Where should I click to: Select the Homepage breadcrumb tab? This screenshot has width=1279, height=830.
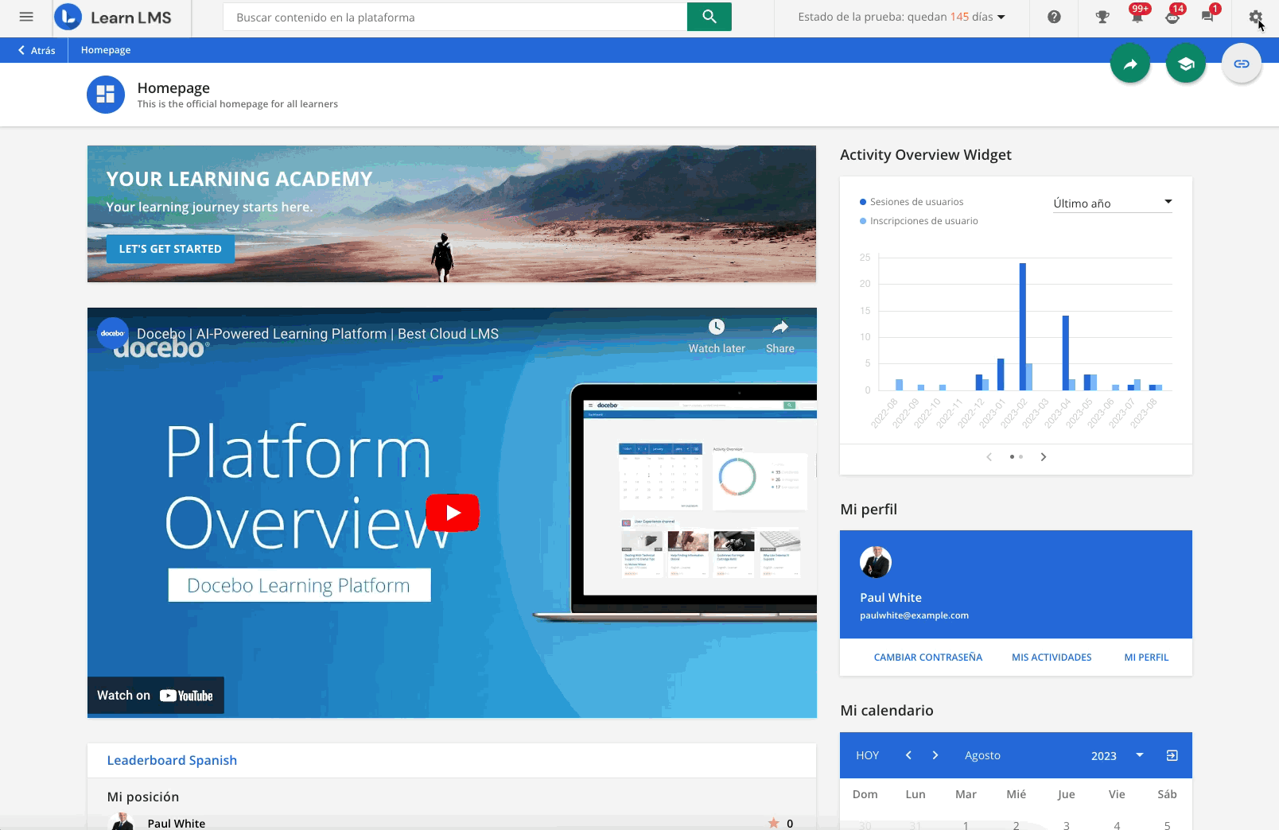[106, 50]
